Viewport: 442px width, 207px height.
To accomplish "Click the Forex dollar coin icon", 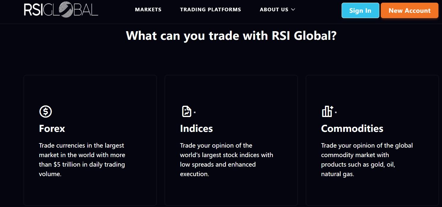I will pyautogui.click(x=45, y=112).
